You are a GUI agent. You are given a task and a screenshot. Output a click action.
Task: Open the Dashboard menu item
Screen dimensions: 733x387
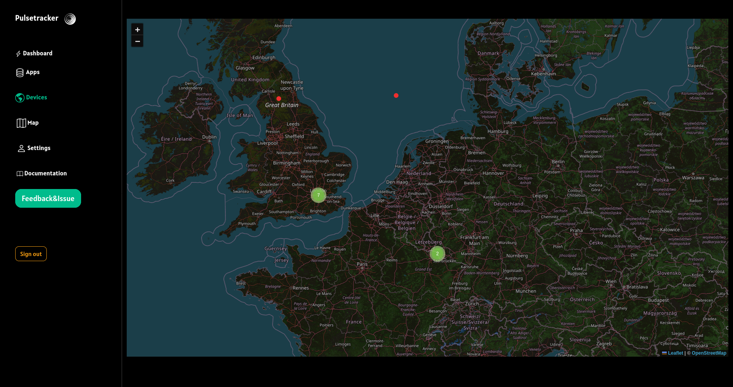[34, 53]
